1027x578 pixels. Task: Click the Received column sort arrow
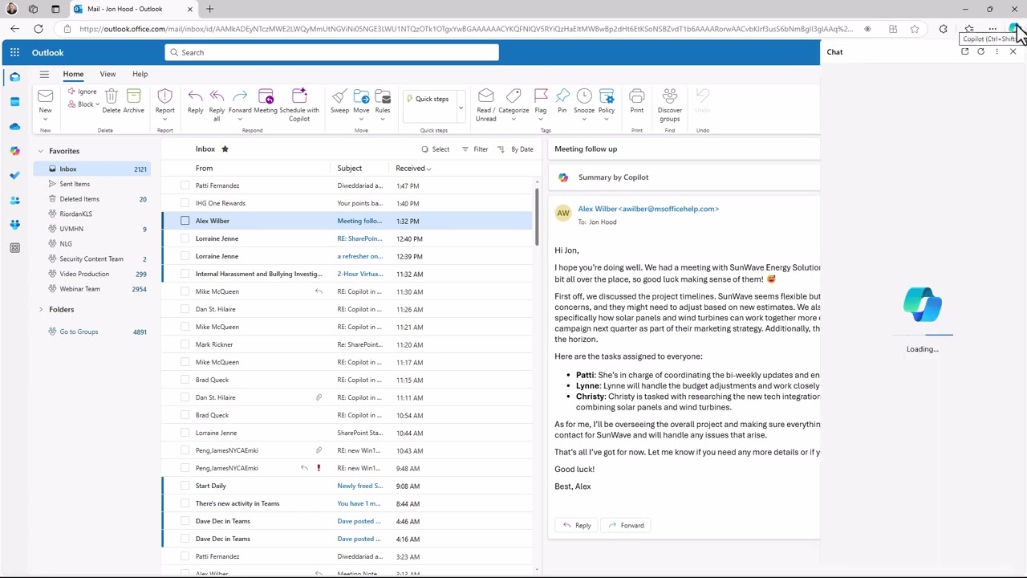[x=429, y=169]
